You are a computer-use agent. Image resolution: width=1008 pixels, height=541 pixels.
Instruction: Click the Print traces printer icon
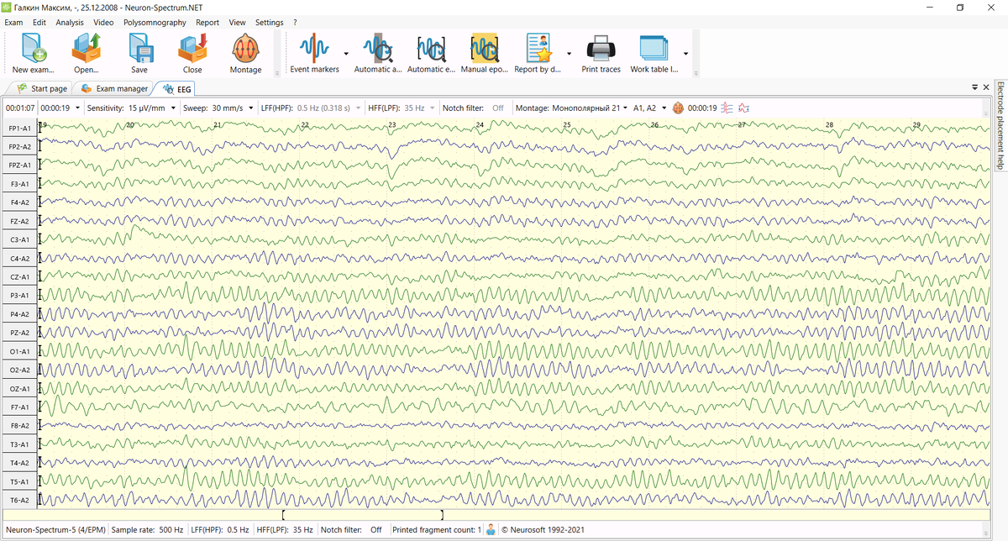pyautogui.click(x=601, y=48)
